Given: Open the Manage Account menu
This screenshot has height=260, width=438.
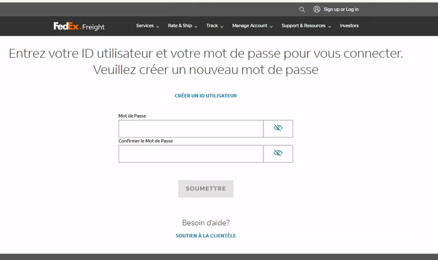Looking at the screenshot, I should pos(250,26).
